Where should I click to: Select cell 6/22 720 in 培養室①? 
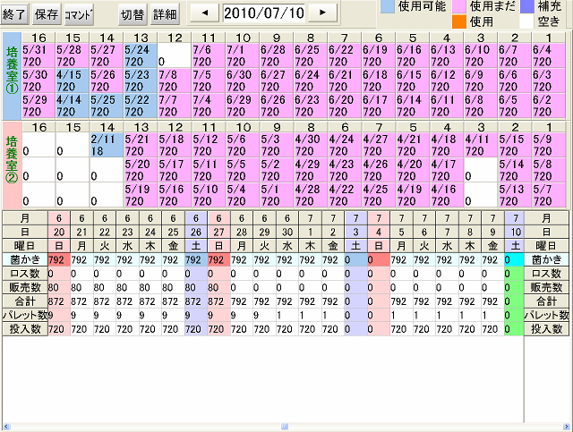coord(344,55)
